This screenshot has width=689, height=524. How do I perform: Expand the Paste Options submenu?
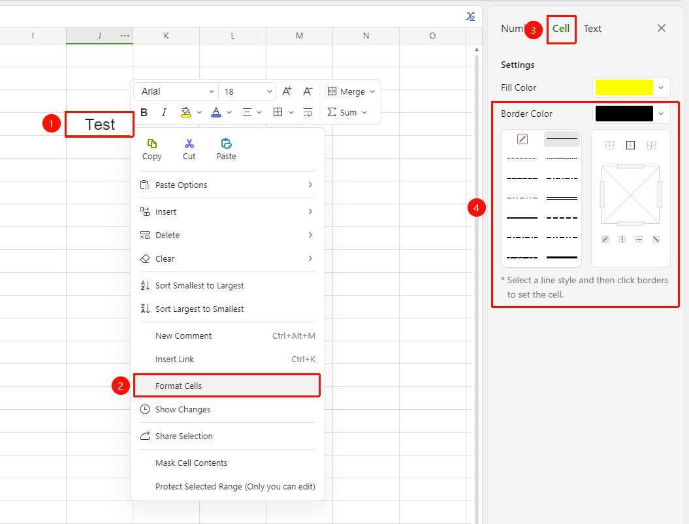tap(227, 185)
